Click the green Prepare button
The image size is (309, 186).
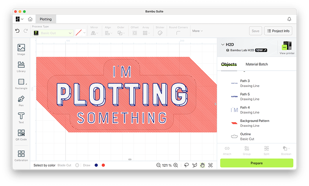257,163
